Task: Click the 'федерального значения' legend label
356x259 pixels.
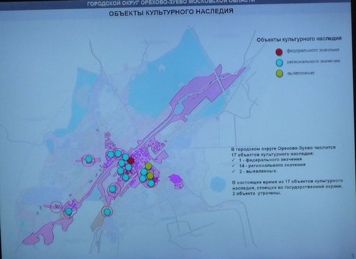Action: tap(313, 50)
